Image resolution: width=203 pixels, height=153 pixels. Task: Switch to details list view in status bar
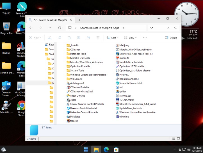coord(174,138)
